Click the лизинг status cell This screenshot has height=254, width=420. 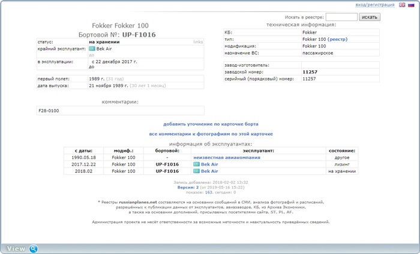pyautogui.click(x=342, y=165)
